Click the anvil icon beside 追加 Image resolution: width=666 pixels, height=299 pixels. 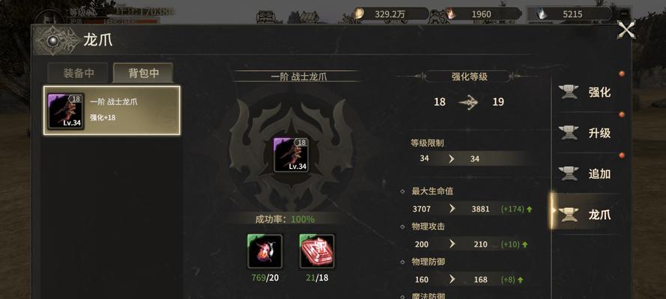569,173
